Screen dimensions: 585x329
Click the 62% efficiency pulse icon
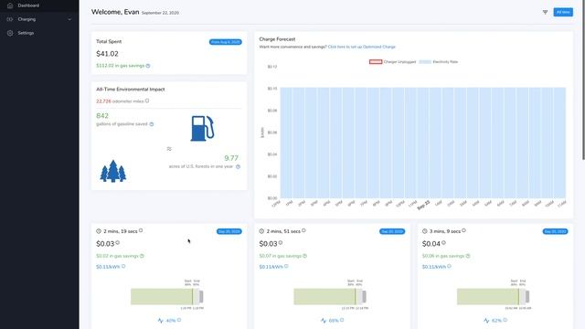tap(486, 321)
